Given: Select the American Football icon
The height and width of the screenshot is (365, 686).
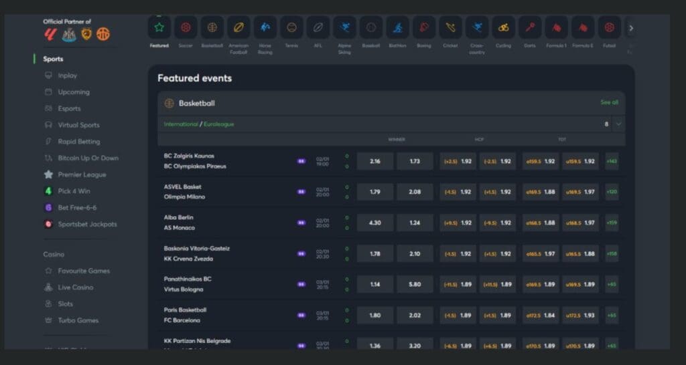Looking at the screenshot, I should pos(239,27).
